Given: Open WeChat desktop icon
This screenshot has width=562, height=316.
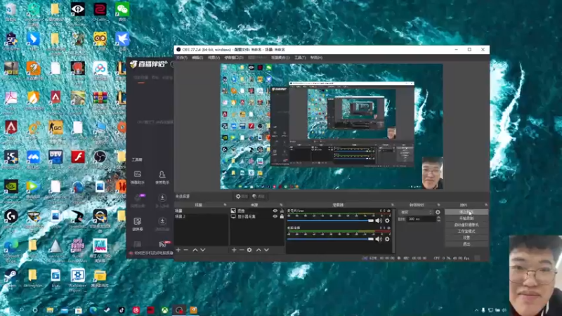Looking at the screenshot, I should (122, 12).
